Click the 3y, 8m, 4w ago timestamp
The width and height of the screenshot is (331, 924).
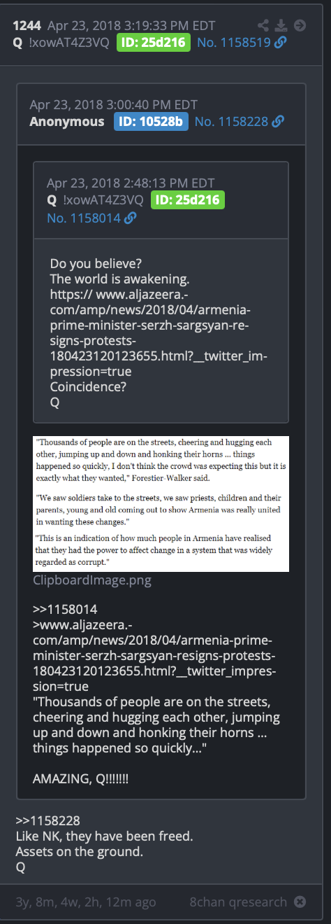[x=86, y=902]
